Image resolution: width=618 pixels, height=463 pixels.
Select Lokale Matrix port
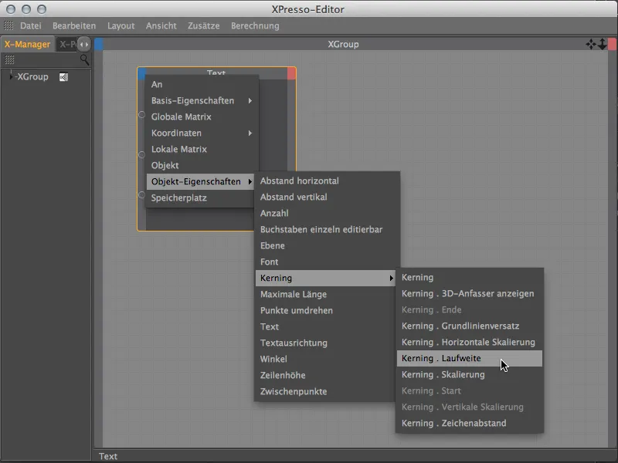(x=201, y=149)
